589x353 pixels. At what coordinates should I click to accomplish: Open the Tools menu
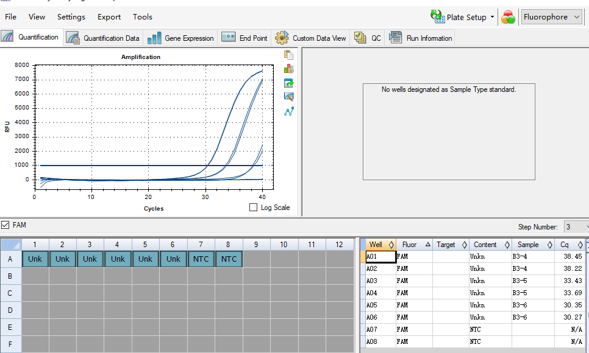[x=142, y=17]
